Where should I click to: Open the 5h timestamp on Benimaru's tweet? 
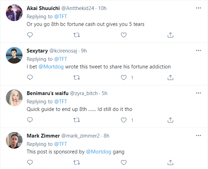(x=104, y=93)
